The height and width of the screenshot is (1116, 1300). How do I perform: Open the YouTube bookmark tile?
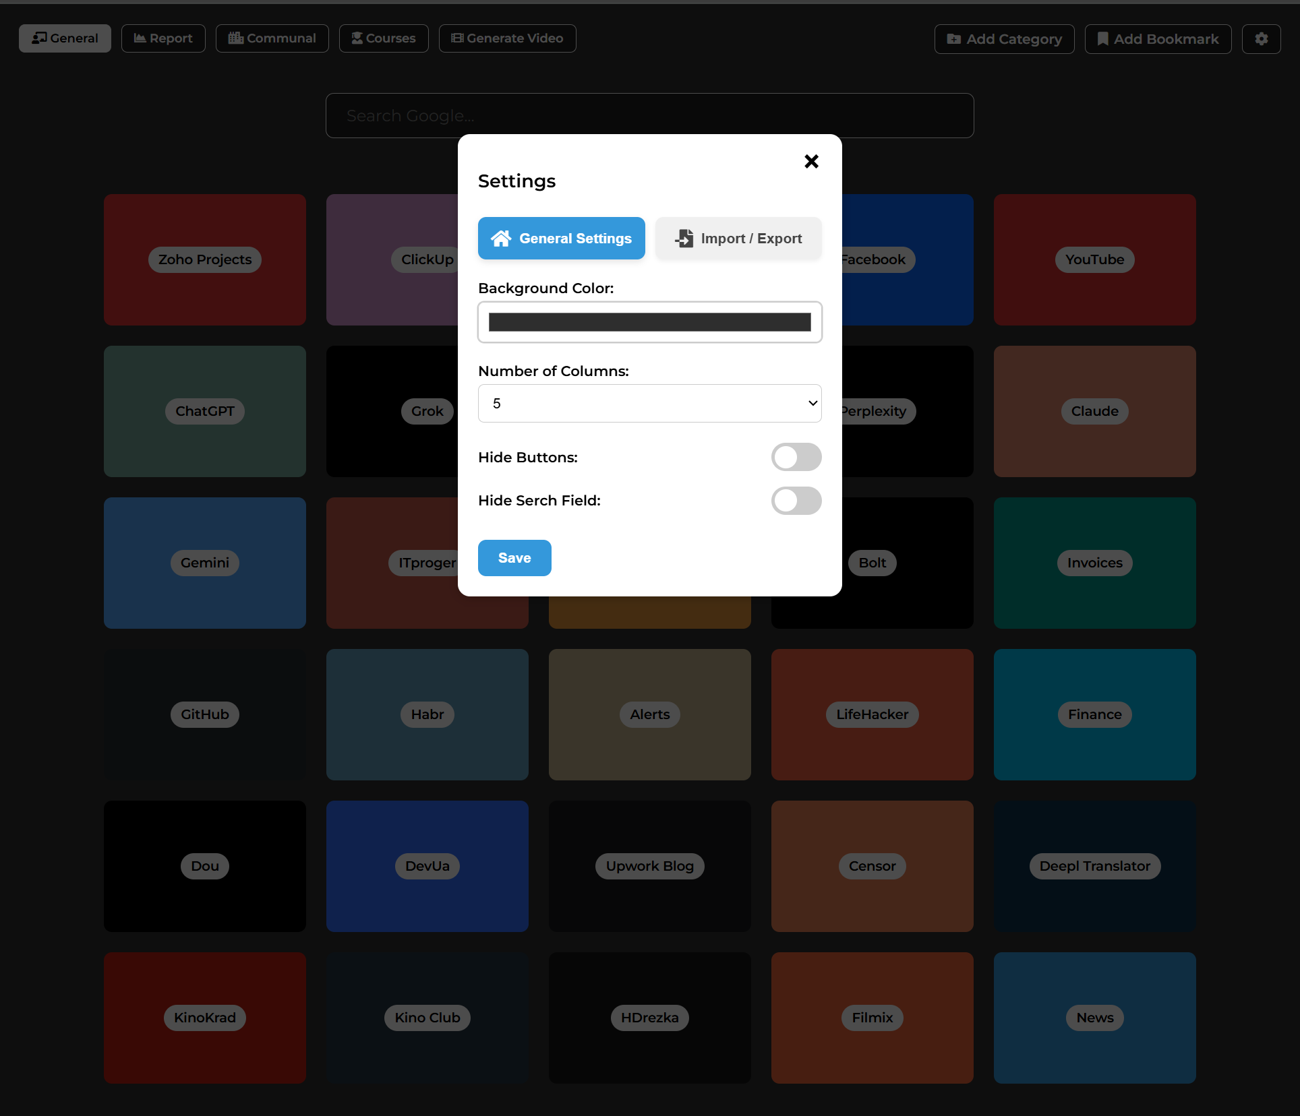(1094, 260)
